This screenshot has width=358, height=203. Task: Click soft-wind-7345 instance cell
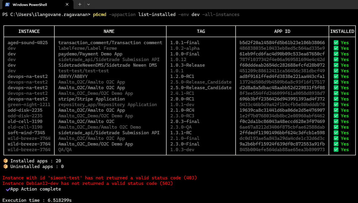[26, 133]
